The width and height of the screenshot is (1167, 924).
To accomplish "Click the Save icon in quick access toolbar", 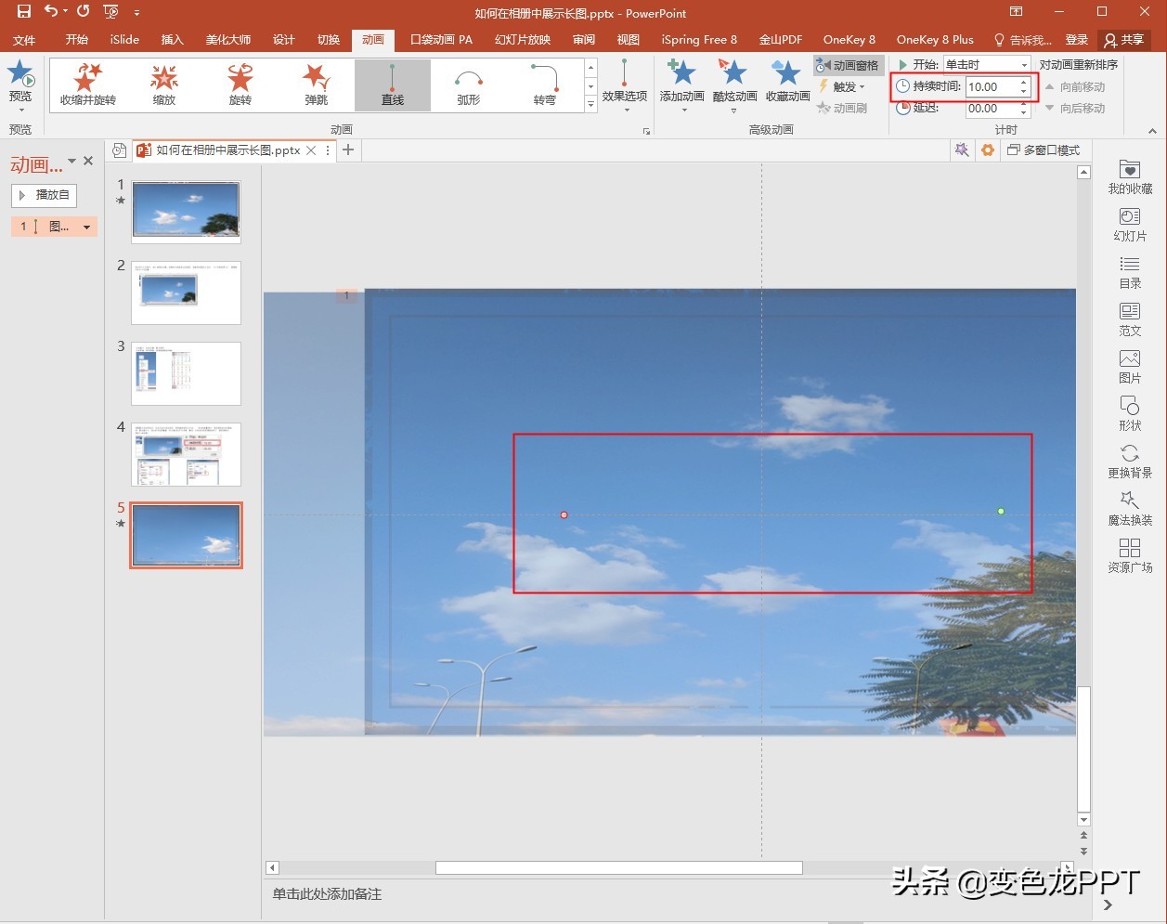I will [24, 12].
